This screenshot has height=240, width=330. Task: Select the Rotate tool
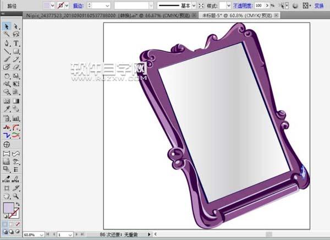[7, 76]
